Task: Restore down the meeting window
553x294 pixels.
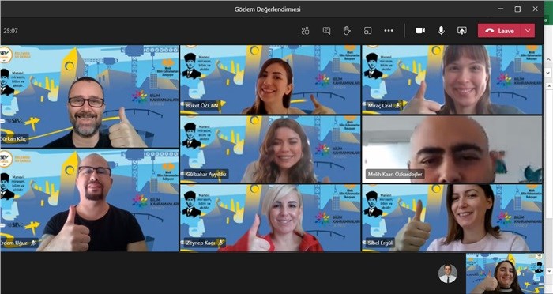Action: (x=517, y=9)
